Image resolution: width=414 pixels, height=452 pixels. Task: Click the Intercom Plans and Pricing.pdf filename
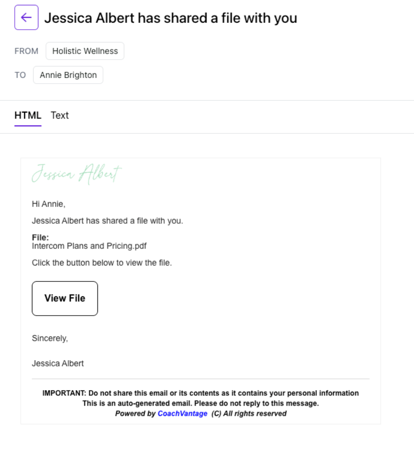pos(89,246)
